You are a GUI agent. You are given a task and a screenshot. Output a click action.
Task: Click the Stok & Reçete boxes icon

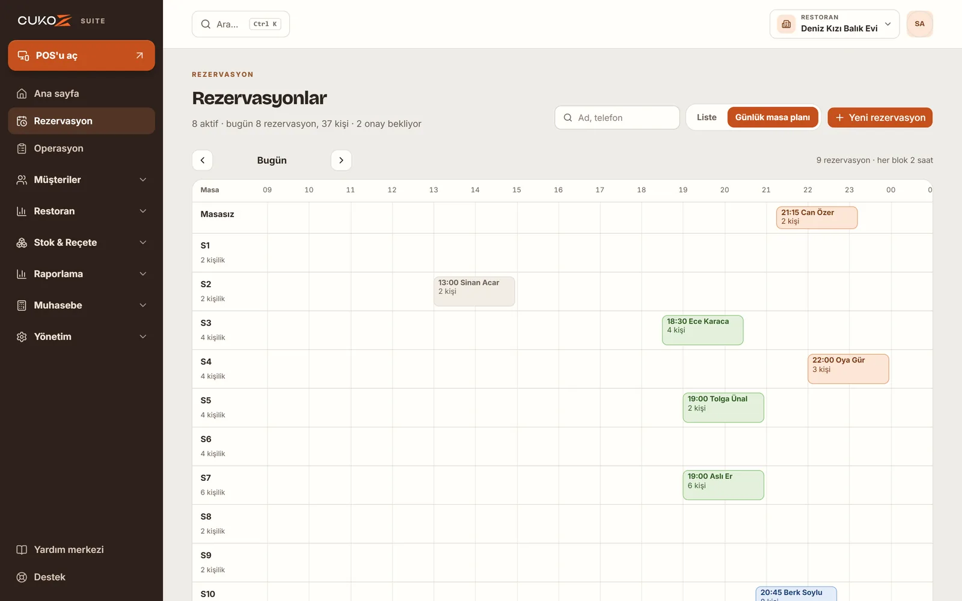(x=22, y=243)
